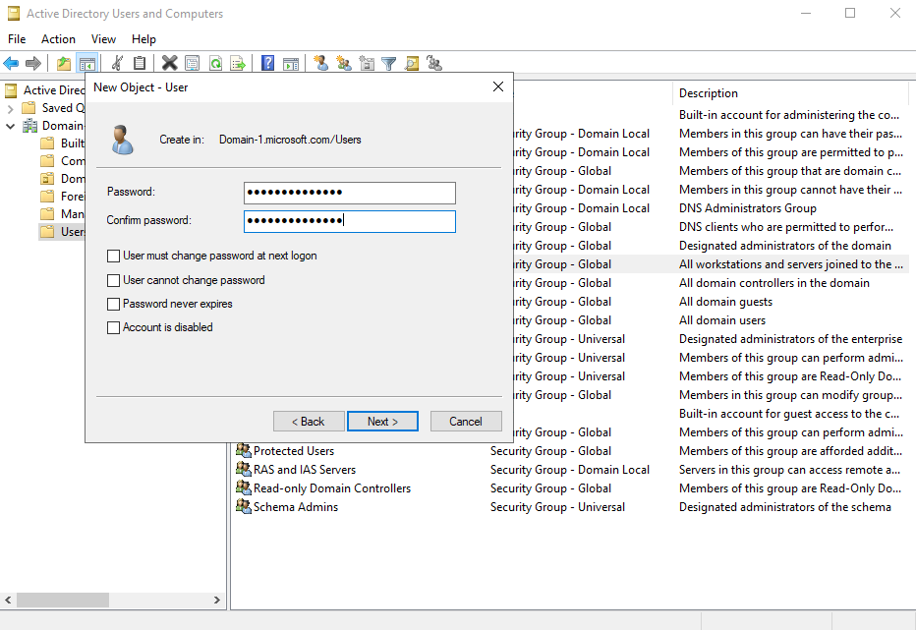Go back to the previous wizard step
This screenshot has height=630, width=916.
(309, 421)
